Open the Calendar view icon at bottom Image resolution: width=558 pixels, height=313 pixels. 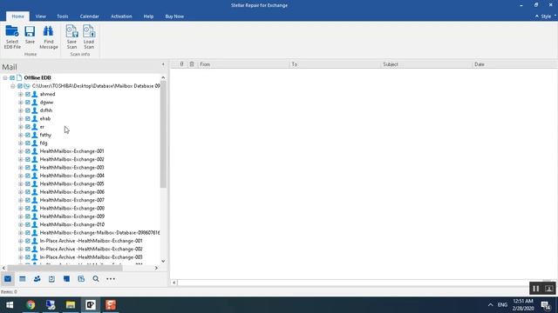[23, 279]
